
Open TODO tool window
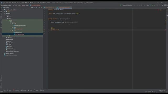[x=9, y=90]
